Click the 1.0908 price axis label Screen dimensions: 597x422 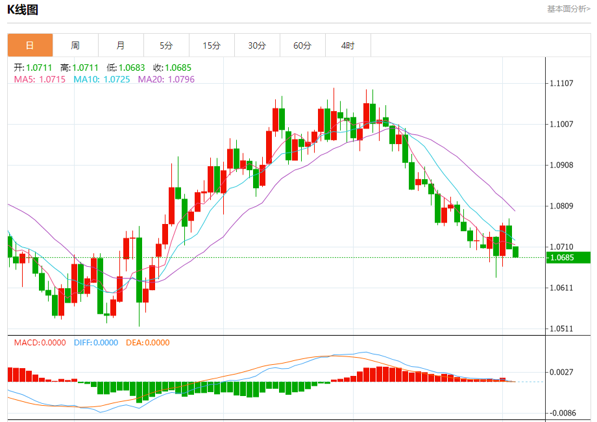561,165
